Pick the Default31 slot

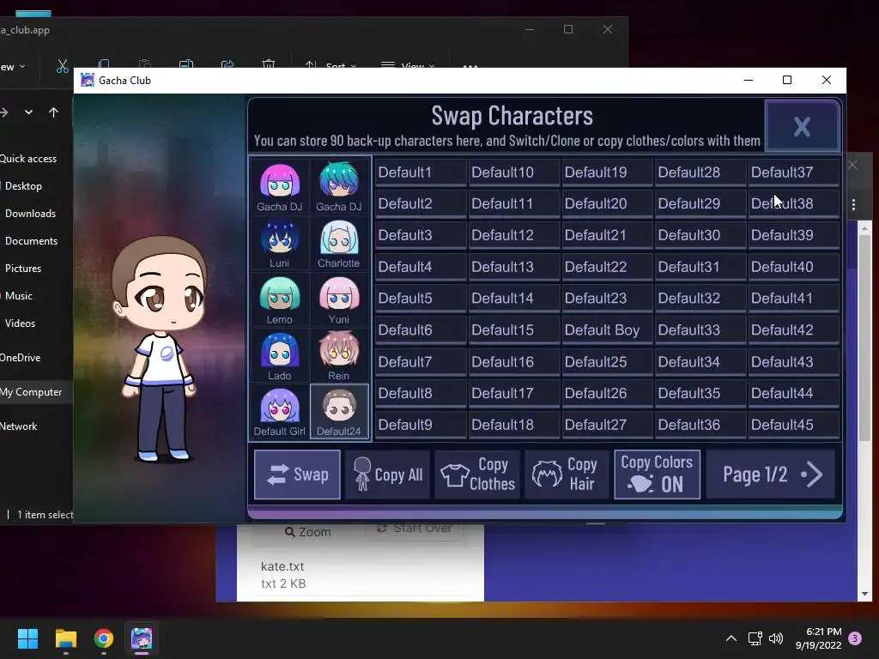(700, 267)
